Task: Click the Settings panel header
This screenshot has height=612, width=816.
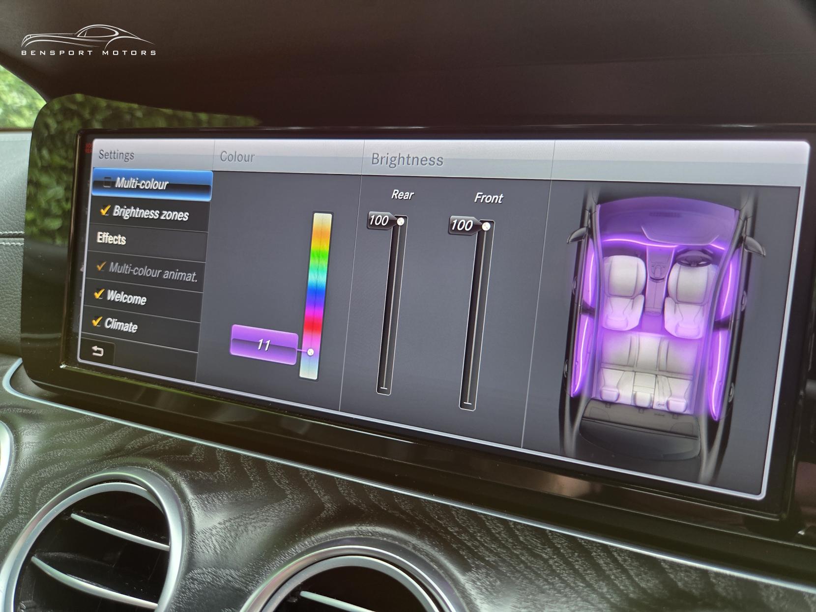Action: pyautogui.click(x=117, y=155)
